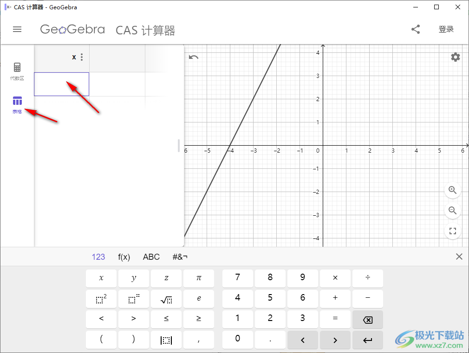Viewport: 469px width, 353px height.
Task: Open the x column options menu
Action: point(81,57)
